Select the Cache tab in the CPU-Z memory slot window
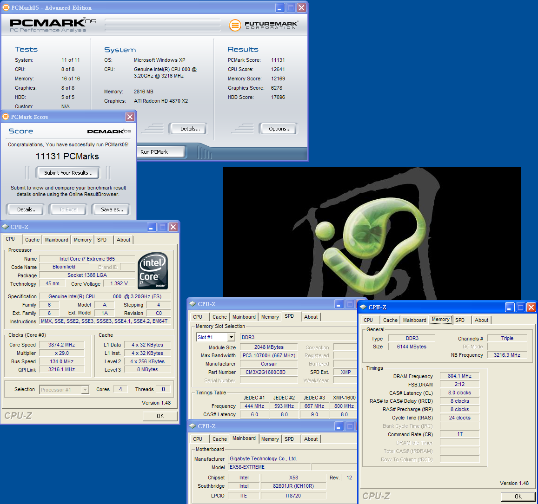 (x=219, y=317)
